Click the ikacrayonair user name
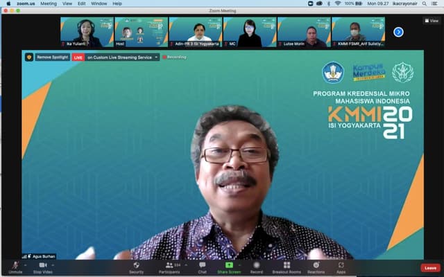Viewport: 444px width, 277px height. (405, 3)
